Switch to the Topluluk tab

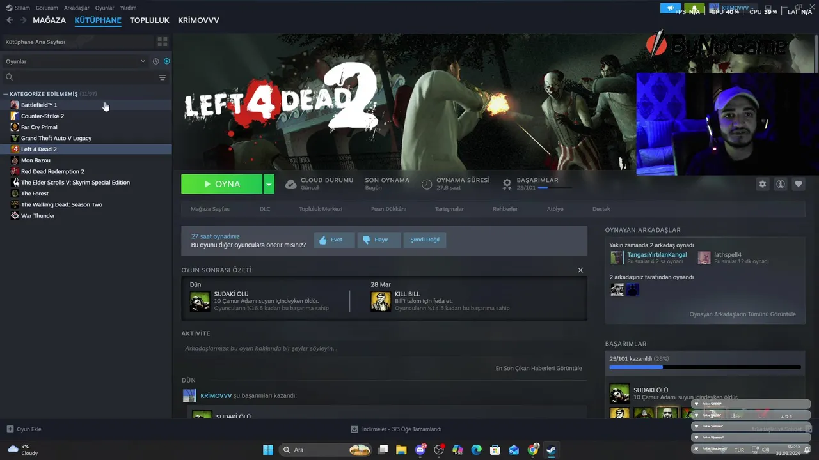pos(150,20)
